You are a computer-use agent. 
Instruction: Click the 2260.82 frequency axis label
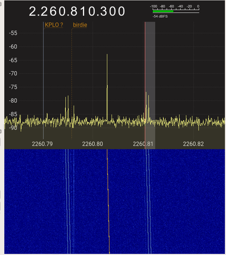pyautogui.click(x=193, y=144)
